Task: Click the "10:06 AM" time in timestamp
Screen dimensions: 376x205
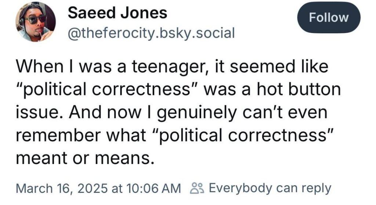Action: pos(155,188)
